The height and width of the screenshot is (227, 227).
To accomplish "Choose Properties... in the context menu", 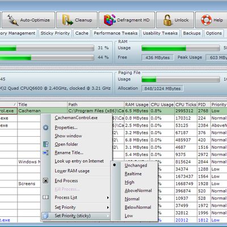I will pos(77,128).
